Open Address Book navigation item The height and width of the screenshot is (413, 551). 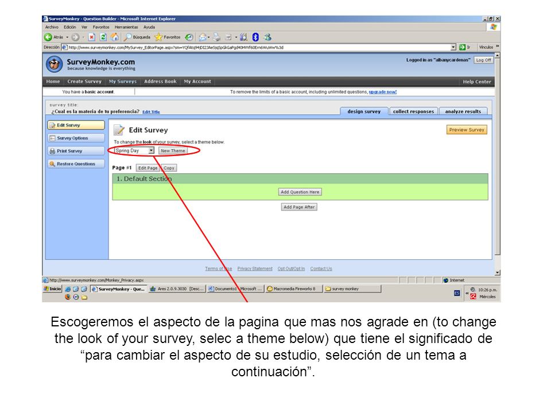[160, 81]
